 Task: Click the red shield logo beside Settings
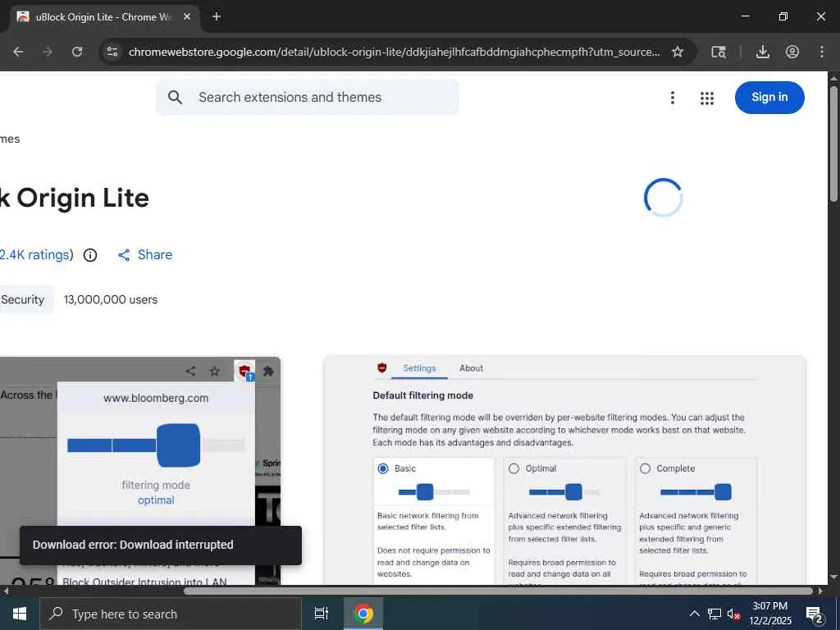tap(382, 367)
